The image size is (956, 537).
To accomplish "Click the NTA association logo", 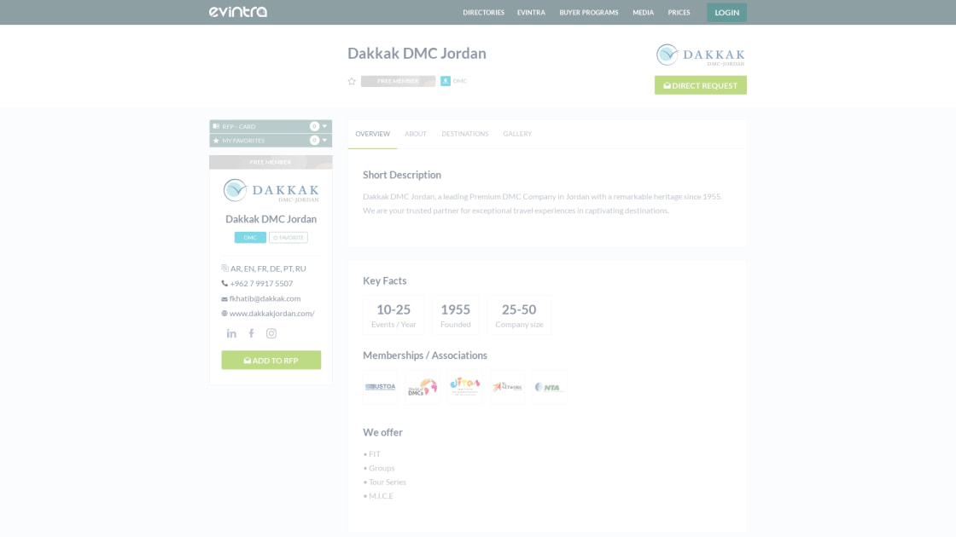I will [548, 387].
